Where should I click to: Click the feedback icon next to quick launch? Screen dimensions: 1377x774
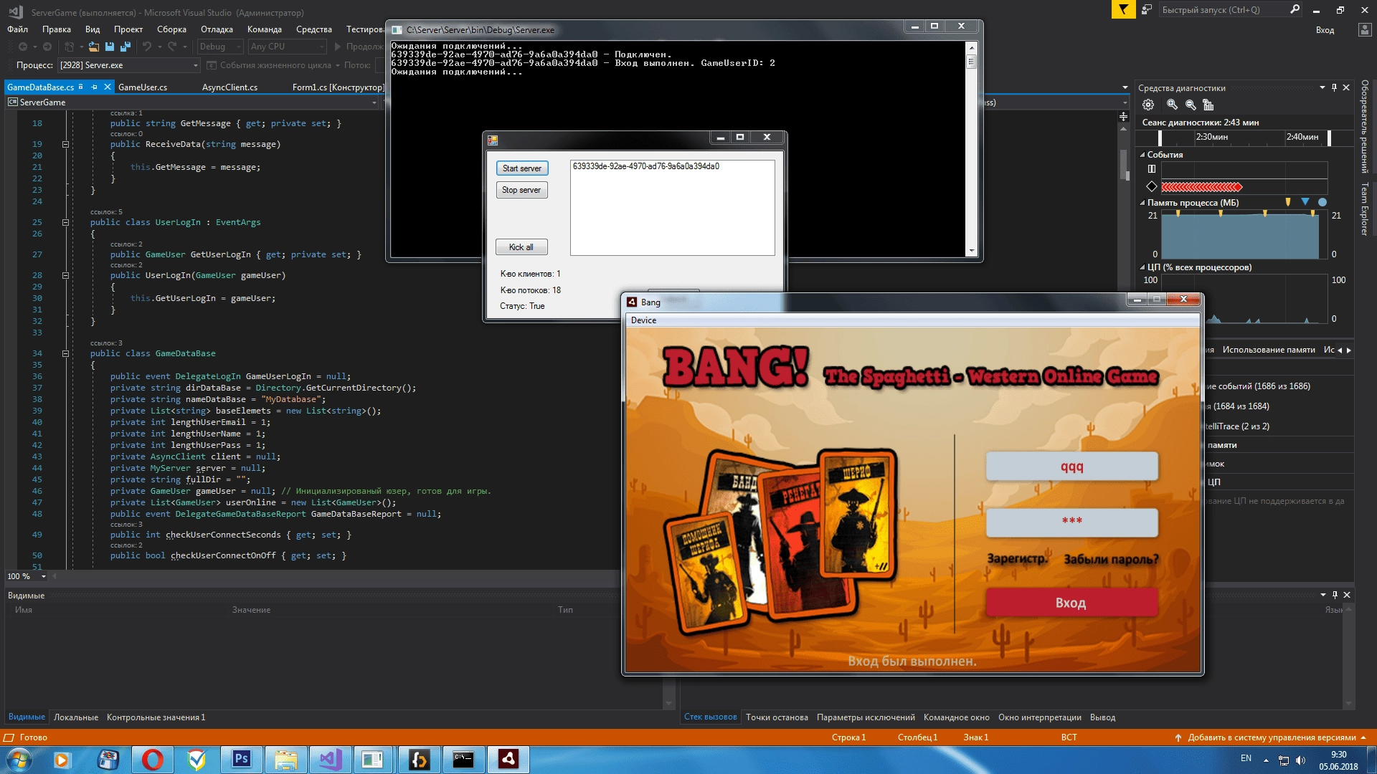(1147, 9)
